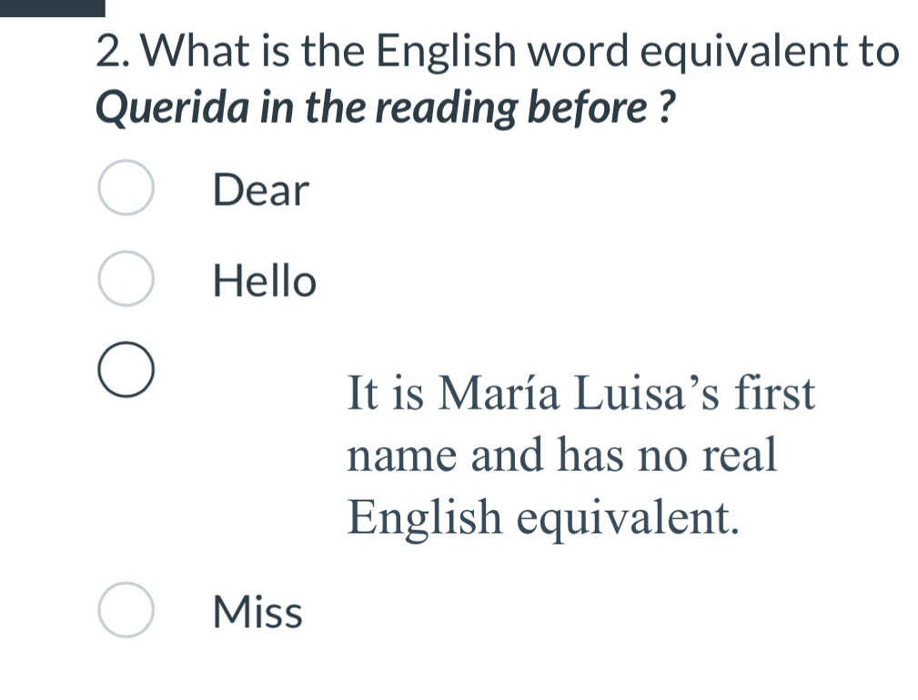Viewport: 918px width, 700px height.
Task: Choose the answer option labeled Miss
Action: (x=256, y=612)
